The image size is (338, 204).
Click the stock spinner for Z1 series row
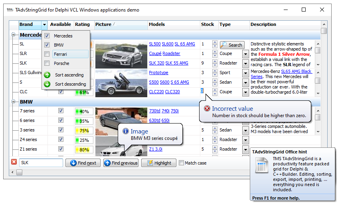click(215, 149)
